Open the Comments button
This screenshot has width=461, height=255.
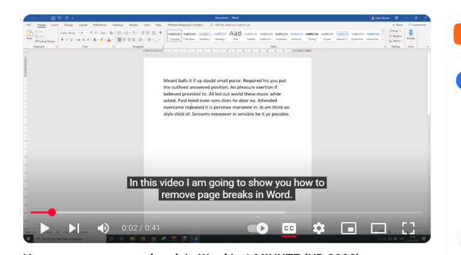point(417,25)
